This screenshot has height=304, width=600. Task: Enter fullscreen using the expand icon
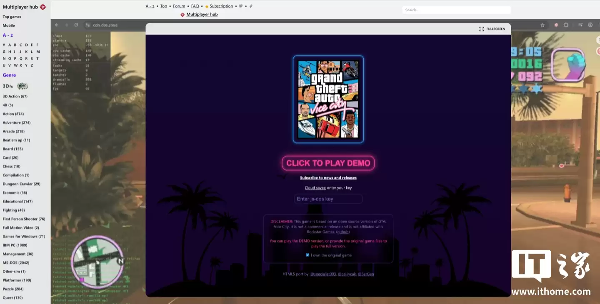482,29
